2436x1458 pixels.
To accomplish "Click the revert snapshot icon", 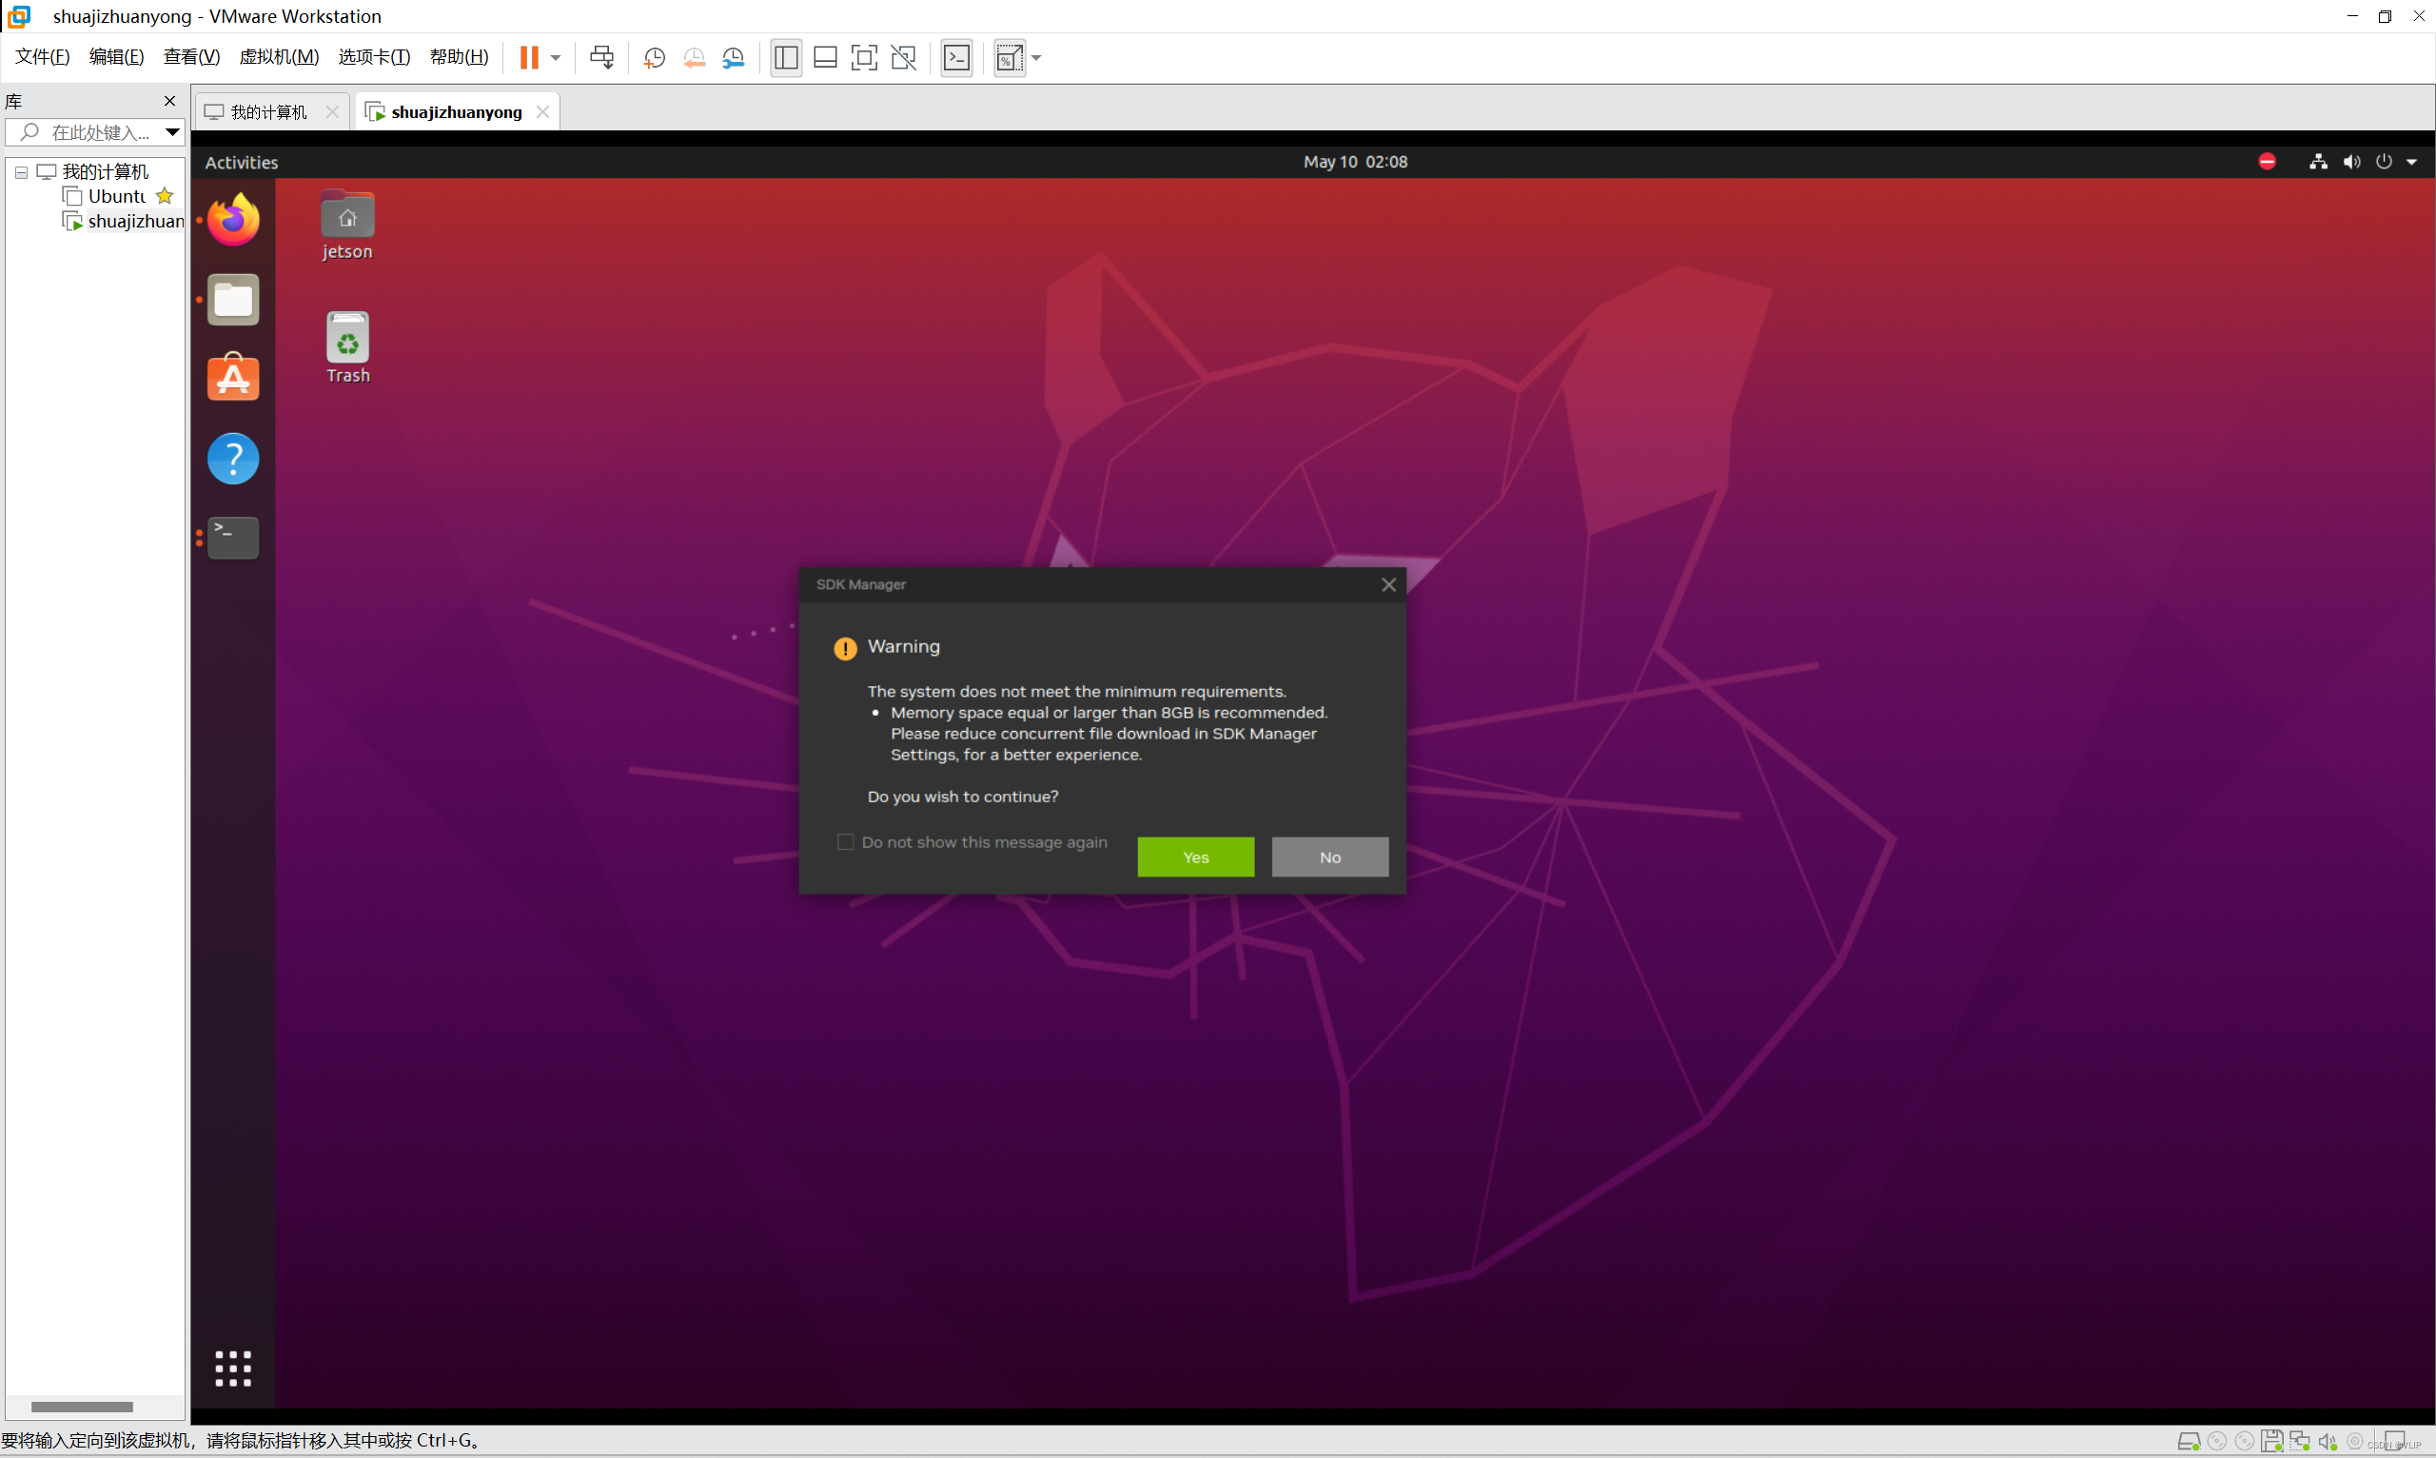I will [695, 58].
